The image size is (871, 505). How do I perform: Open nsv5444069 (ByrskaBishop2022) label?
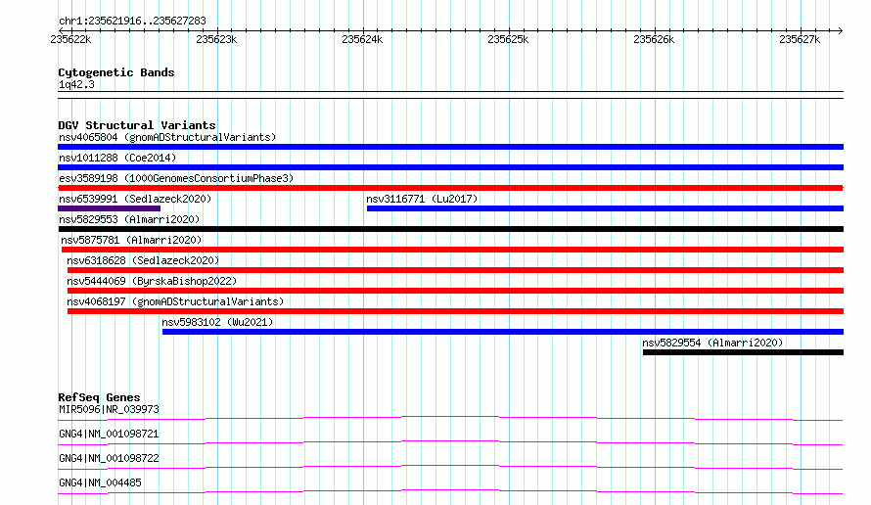pyautogui.click(x=153, y=281)
